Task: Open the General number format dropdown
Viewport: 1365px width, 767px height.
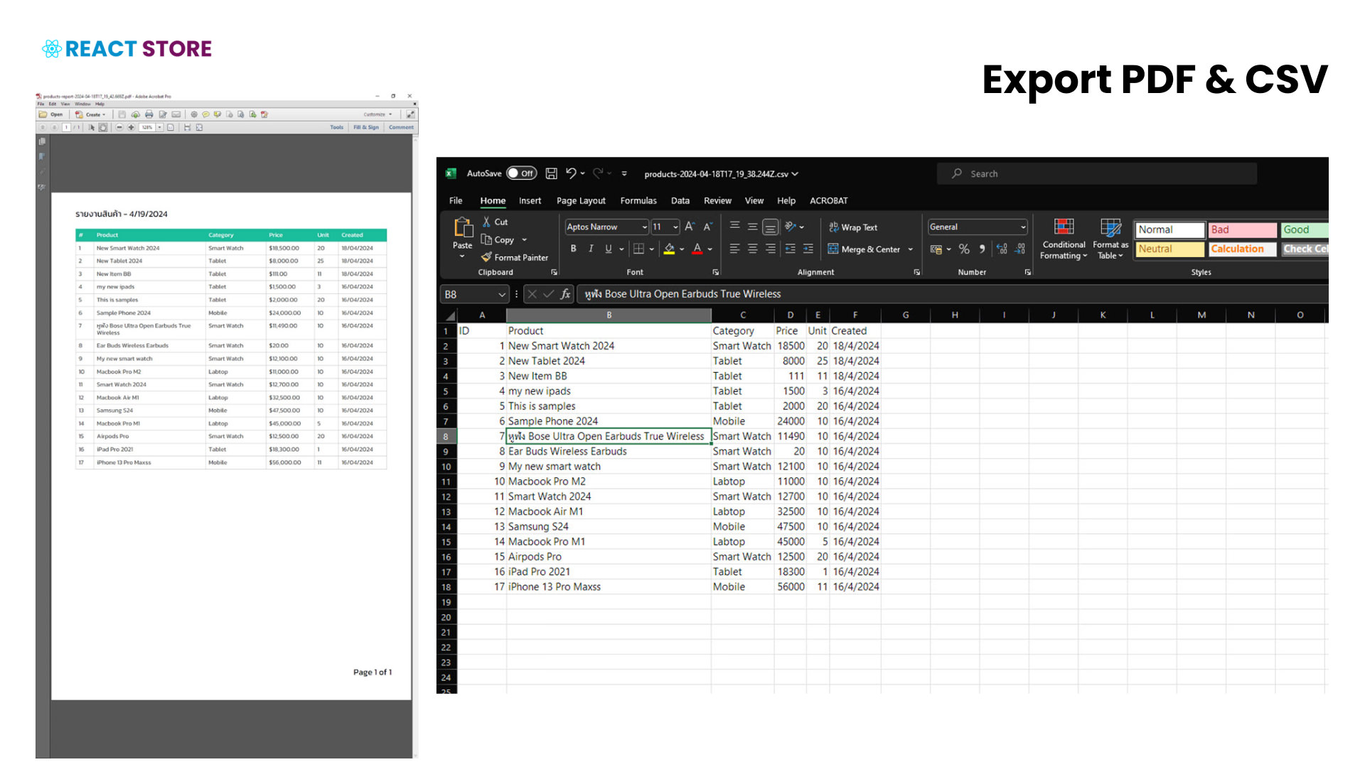Action: tap(1023, 227)
